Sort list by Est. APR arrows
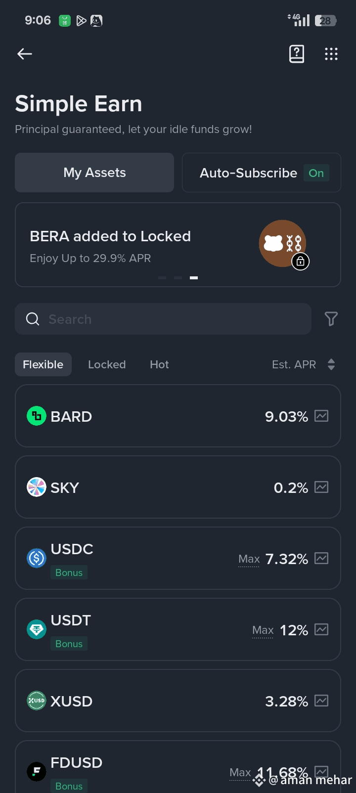 pos(331,364)
